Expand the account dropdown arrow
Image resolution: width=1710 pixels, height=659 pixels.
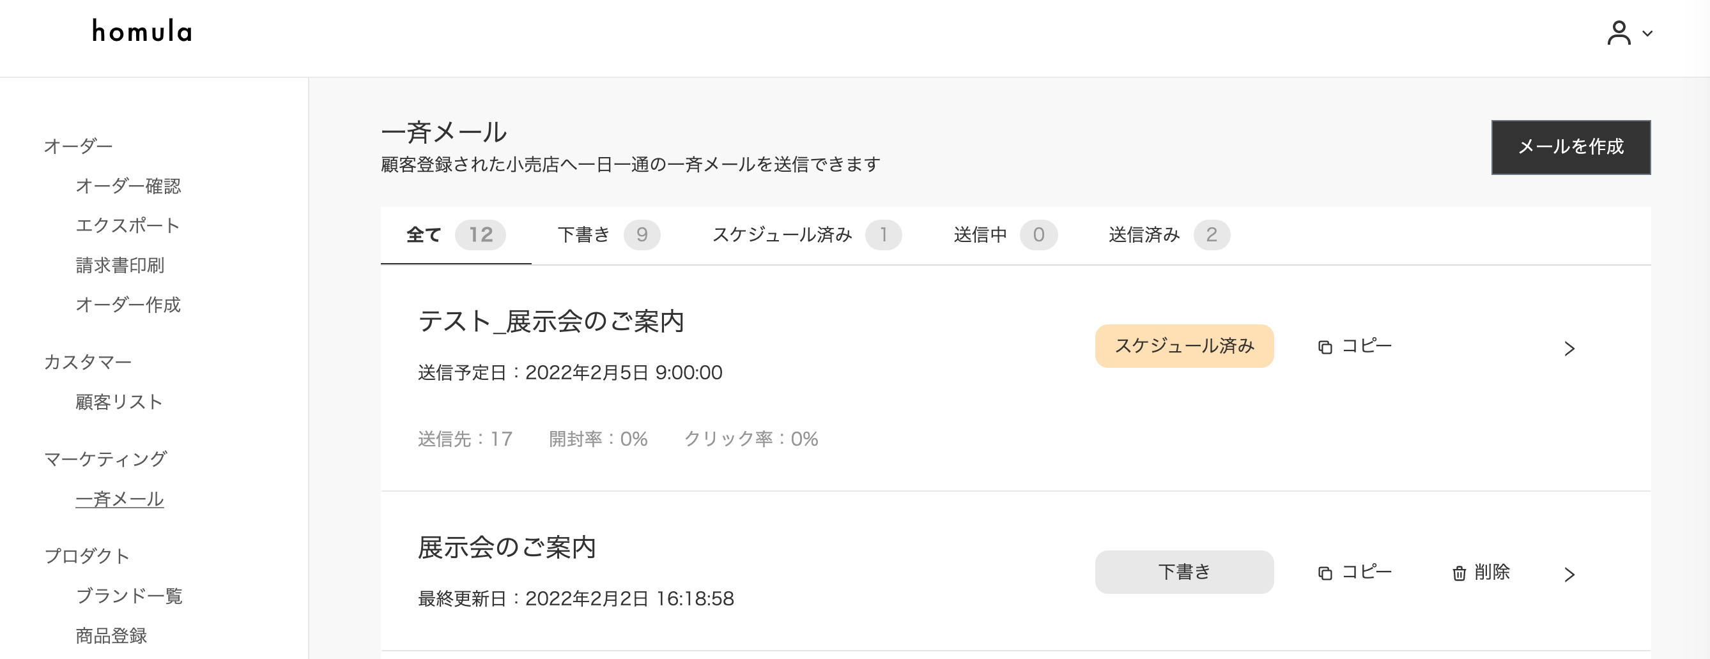click(1647, 33)
